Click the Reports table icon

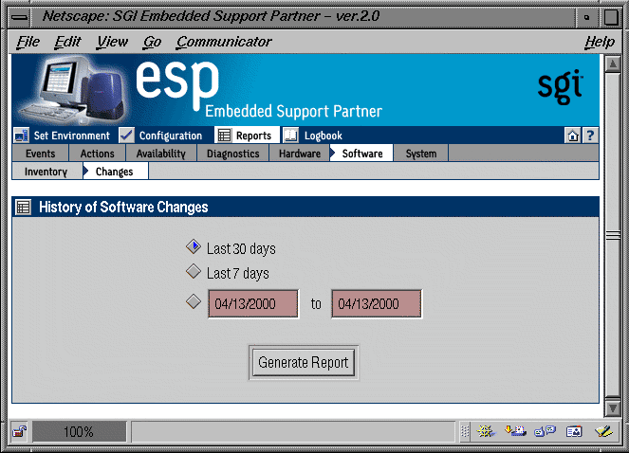pos(224,136)
